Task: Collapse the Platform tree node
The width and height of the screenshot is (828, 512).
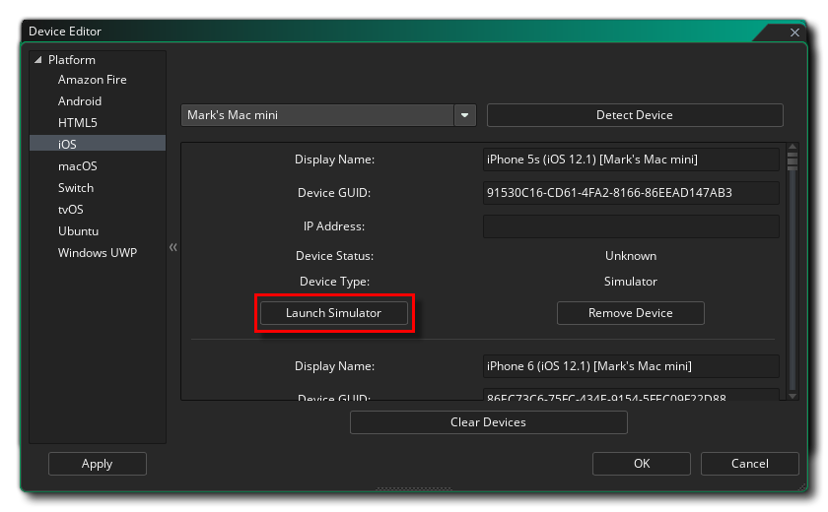Action: click(x=38, y=60)
